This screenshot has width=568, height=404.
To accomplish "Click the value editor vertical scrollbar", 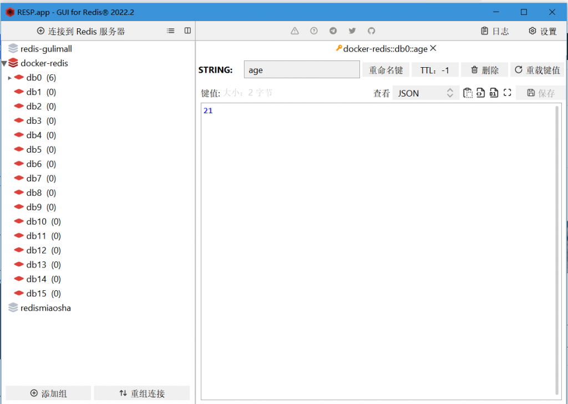I will click(557, 250).
